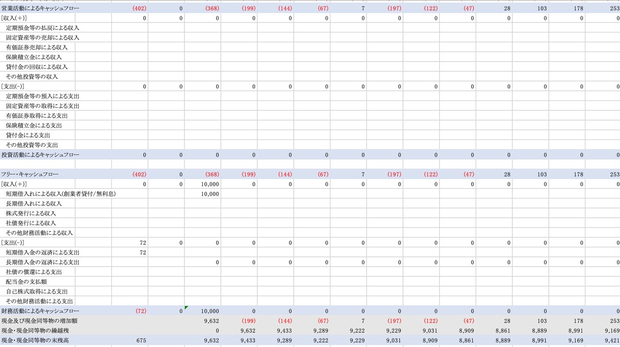Select the 固定資産等の取得による支出 cell
This screenshot has width=620, height=347.
[43, 106]
